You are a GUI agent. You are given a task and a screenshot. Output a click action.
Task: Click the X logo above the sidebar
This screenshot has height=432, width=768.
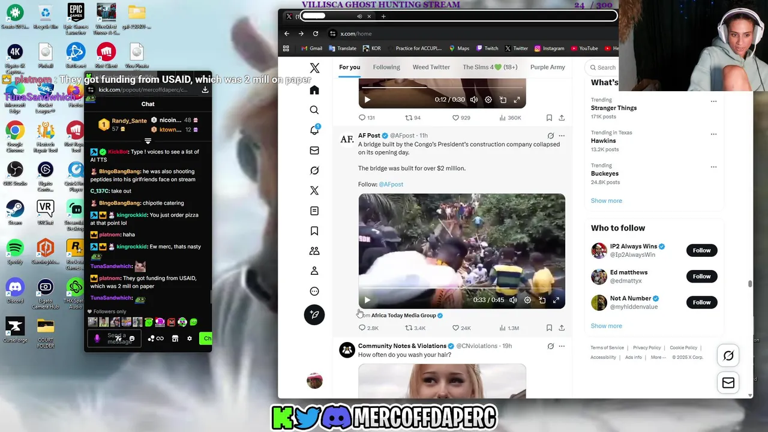(314, 68)
